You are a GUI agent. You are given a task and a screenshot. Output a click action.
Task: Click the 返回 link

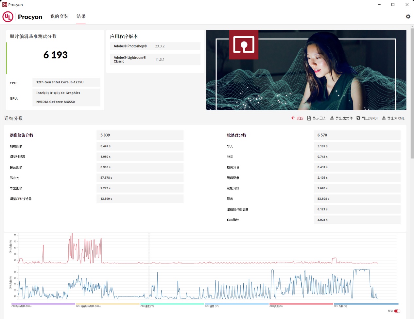pos(300,118)
